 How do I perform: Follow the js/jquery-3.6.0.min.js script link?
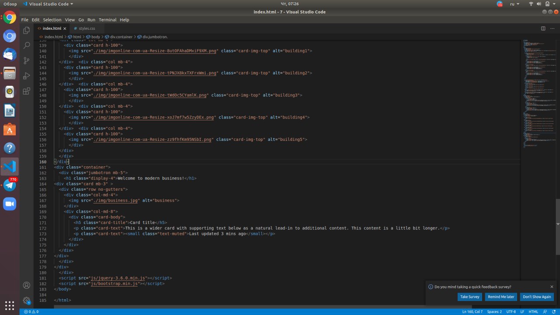pyautogui.click(x=118, y=278)
